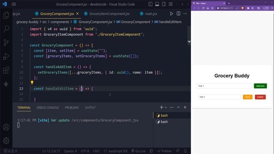Viewport: 274px width, 154px height.
Task: Split the editor to the right
Action: (179, 14)
